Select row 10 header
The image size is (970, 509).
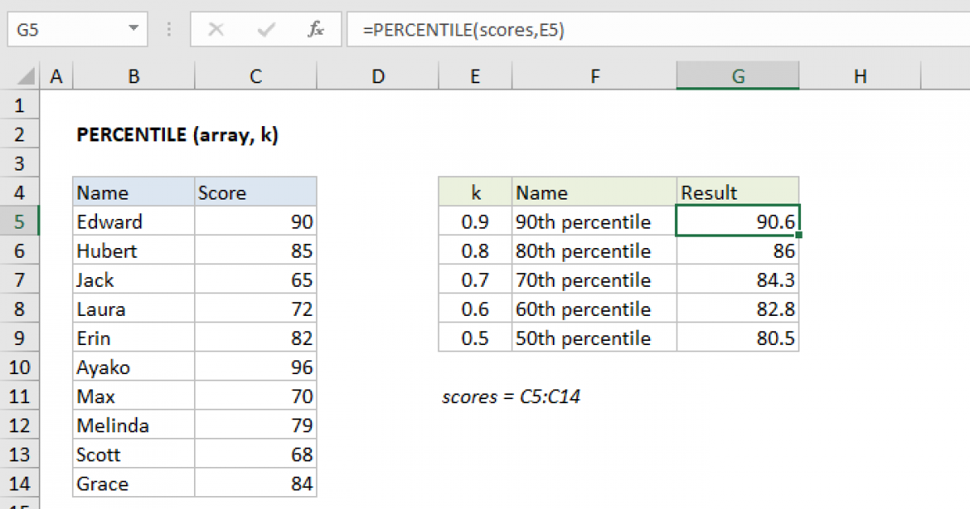(x=19, y=368)
